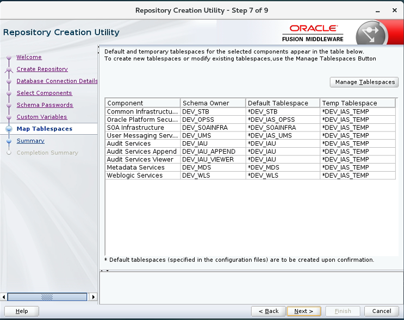The width and height of the screenshot is (404, 320).
Task: Select the Audit Services Append component cell
Action: coord(143,152)
